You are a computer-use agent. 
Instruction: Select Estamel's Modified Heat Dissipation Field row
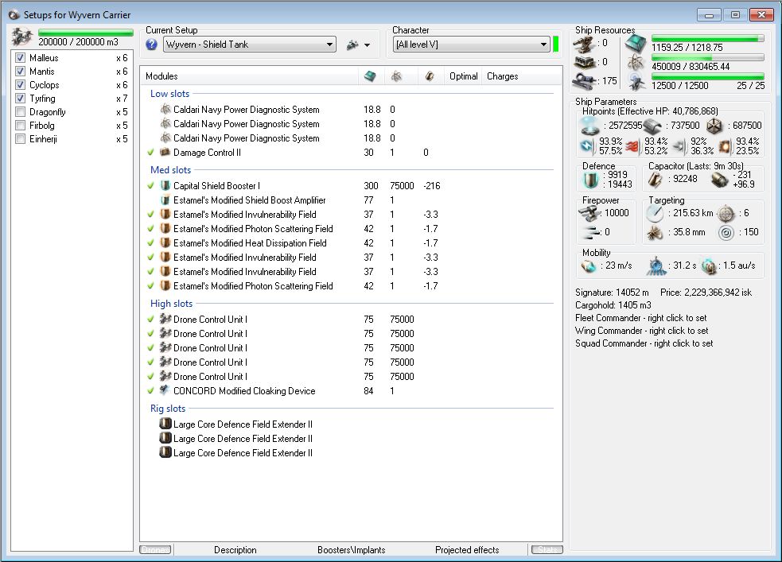pos(351,243)
